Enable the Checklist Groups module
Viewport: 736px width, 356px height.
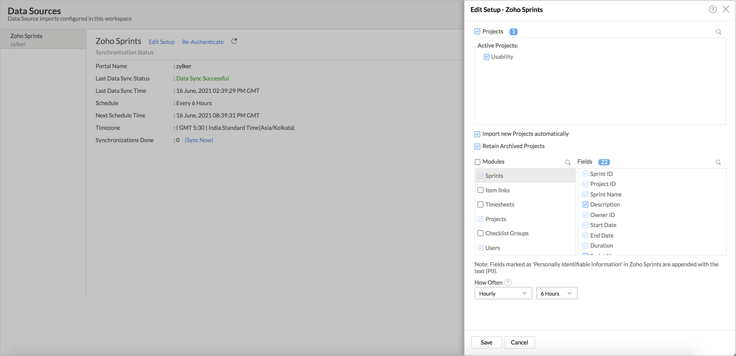(480, 233)
